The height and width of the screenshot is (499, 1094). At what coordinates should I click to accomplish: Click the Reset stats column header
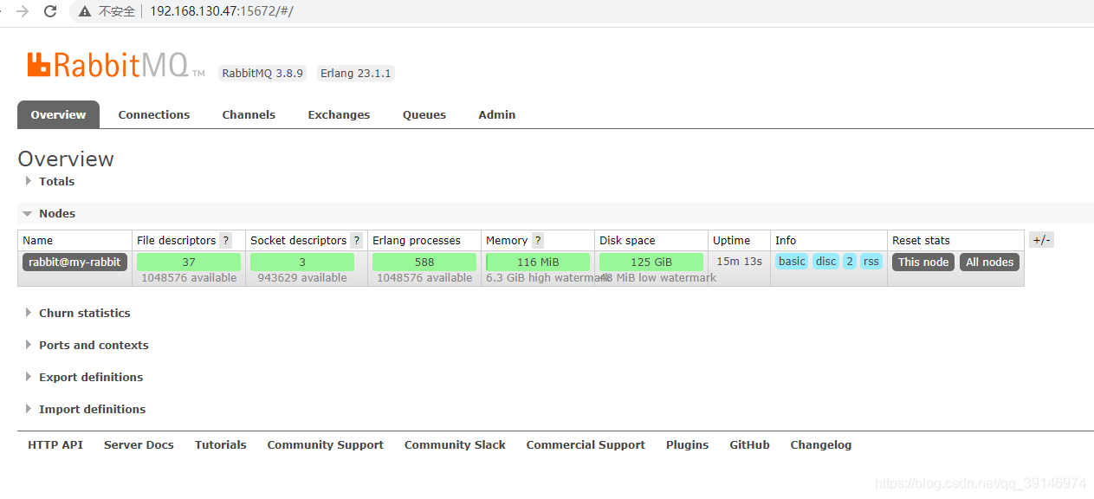(x=921, y=241)
